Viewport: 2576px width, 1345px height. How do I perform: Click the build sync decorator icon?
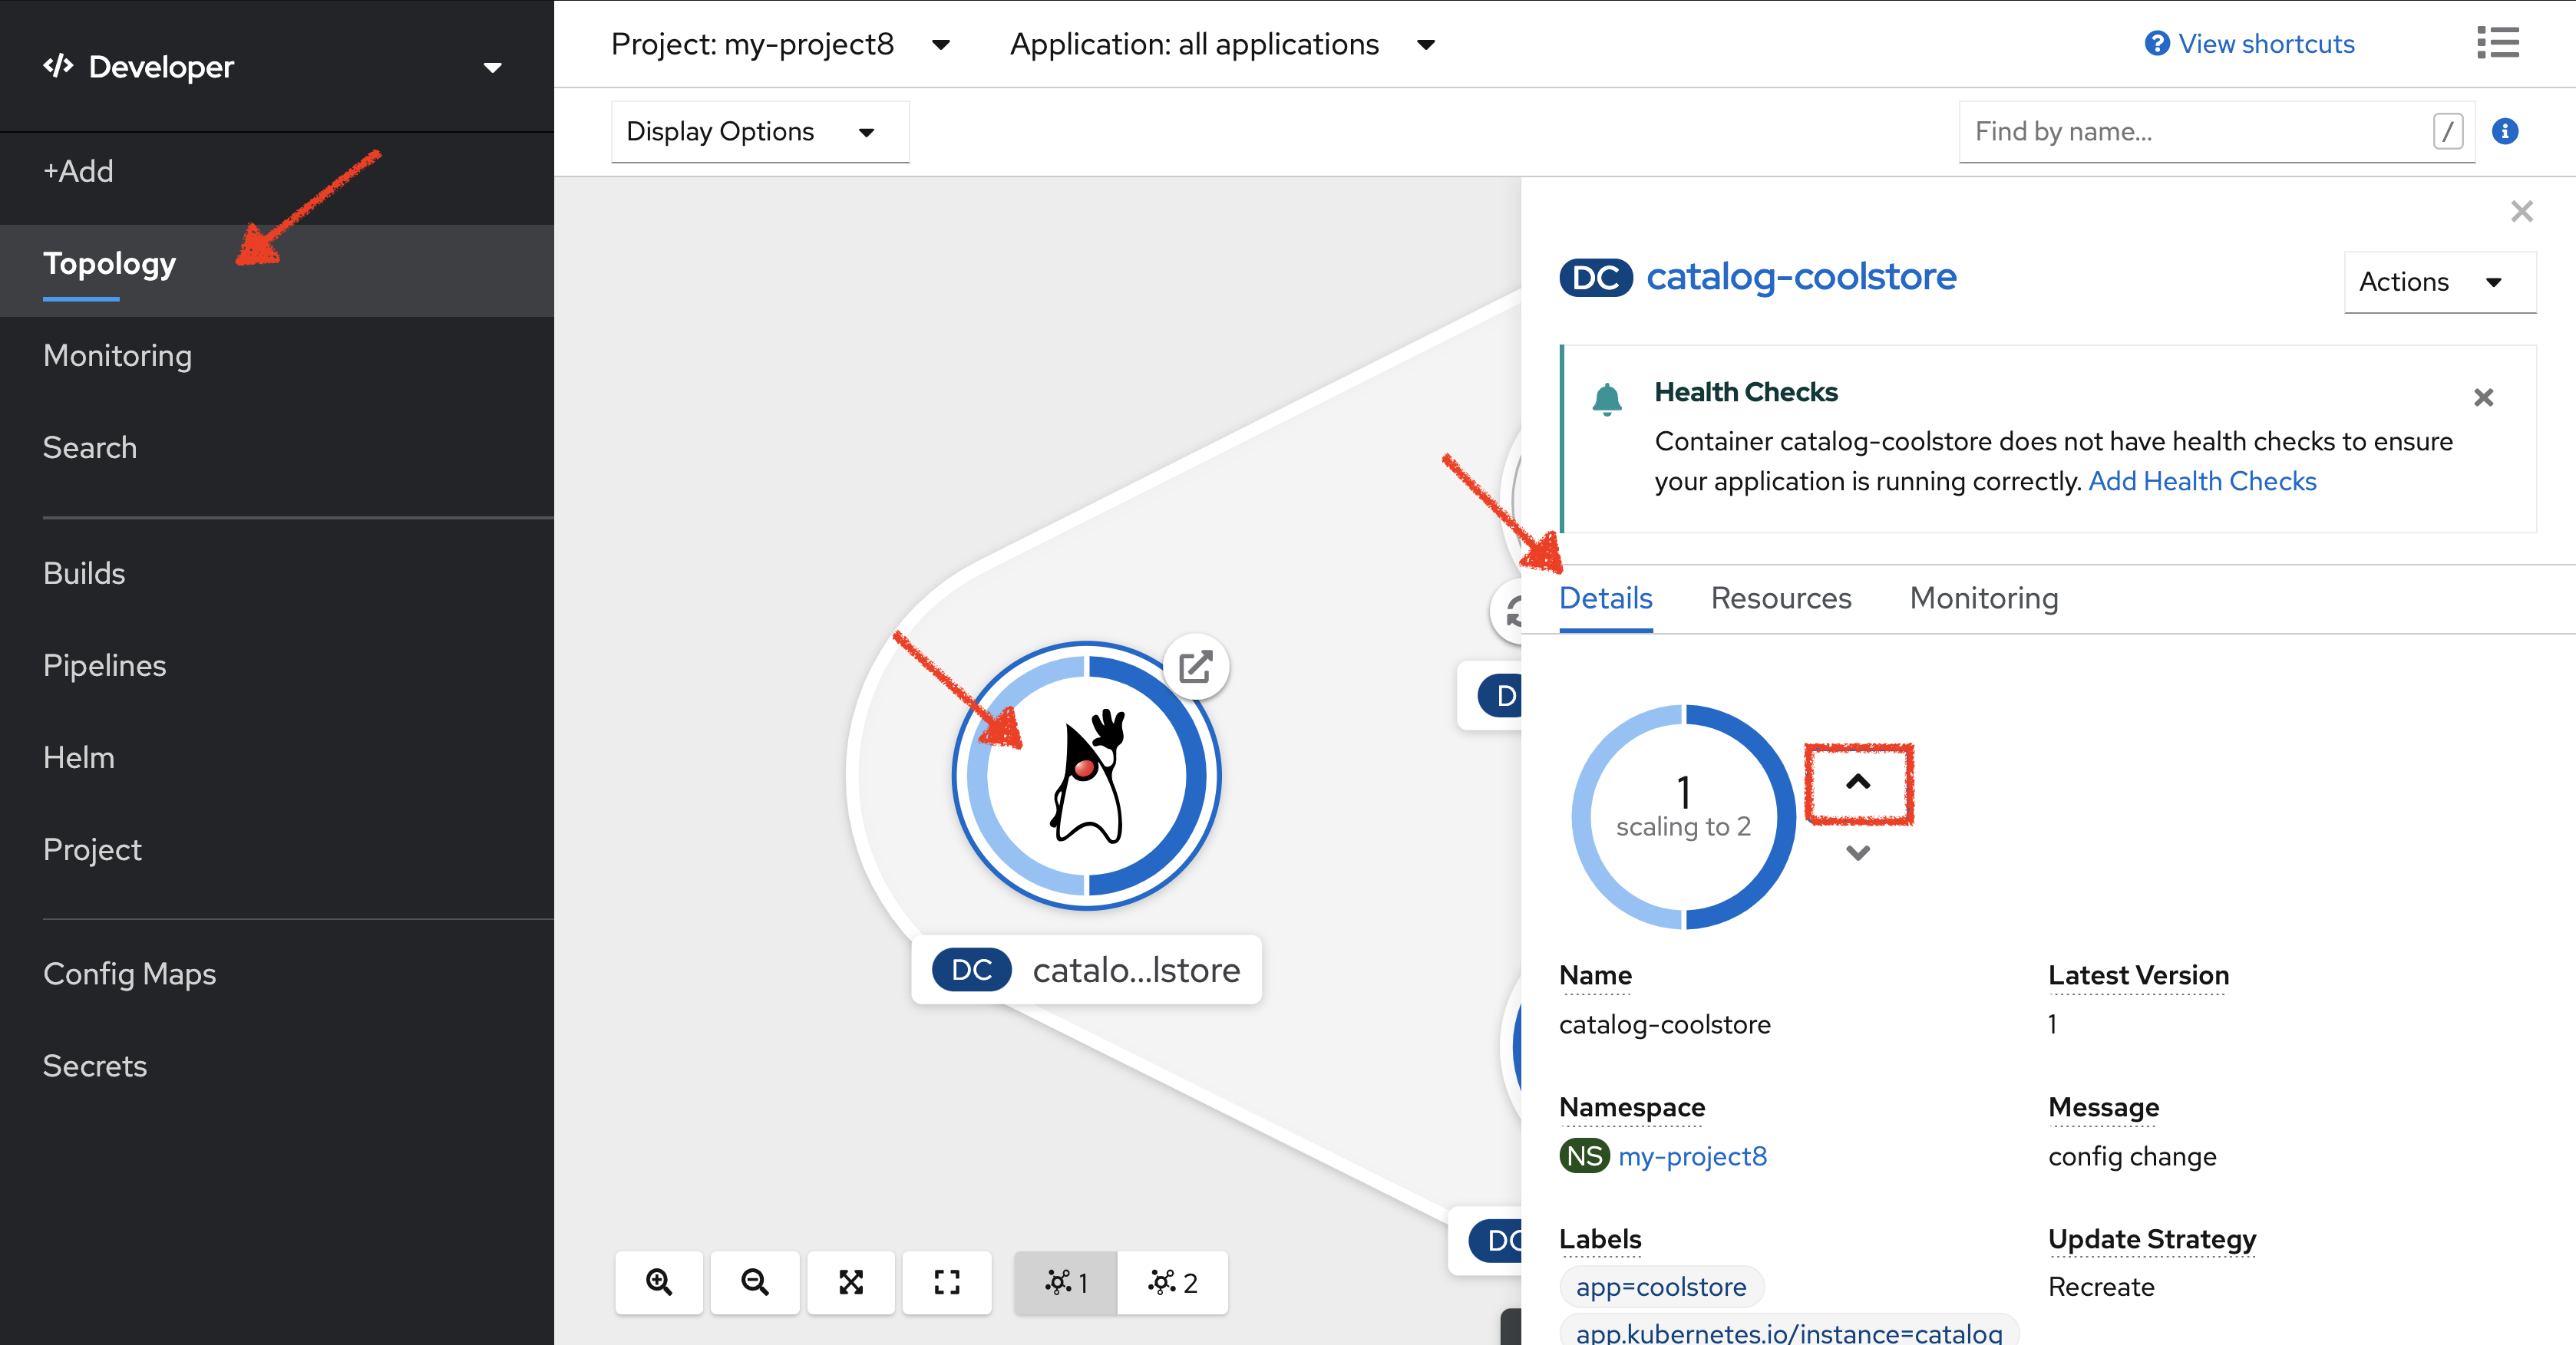pyautogui.click(x=1510, y=612)
